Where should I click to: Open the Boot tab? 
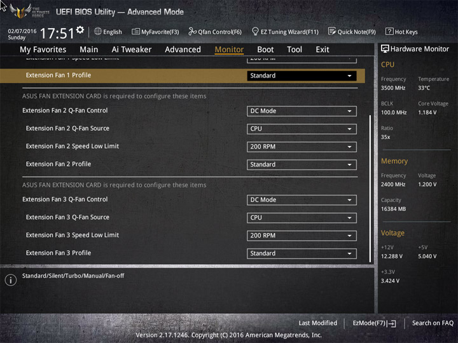pos(265,50)
